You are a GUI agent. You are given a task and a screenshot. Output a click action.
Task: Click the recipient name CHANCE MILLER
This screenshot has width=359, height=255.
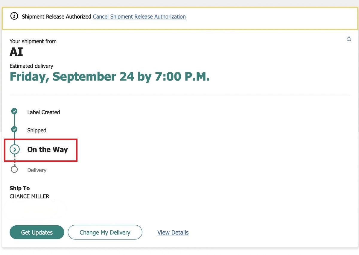coord(29,196)
